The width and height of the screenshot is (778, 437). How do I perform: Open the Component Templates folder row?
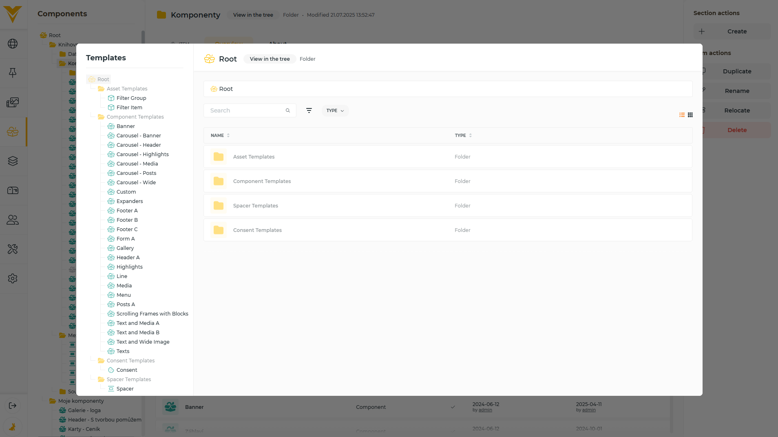point(262,181)
